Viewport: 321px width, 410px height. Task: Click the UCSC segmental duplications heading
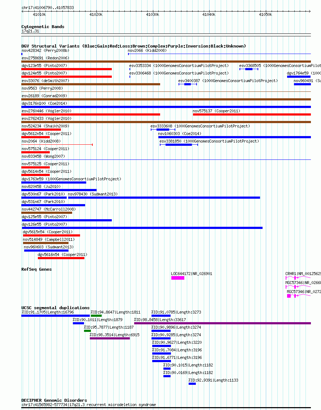[55, 308]
